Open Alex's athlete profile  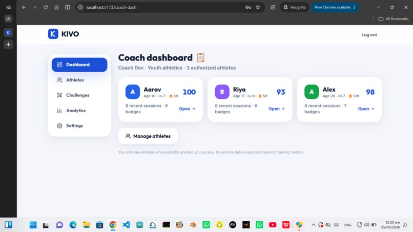(x=366, y=109)
